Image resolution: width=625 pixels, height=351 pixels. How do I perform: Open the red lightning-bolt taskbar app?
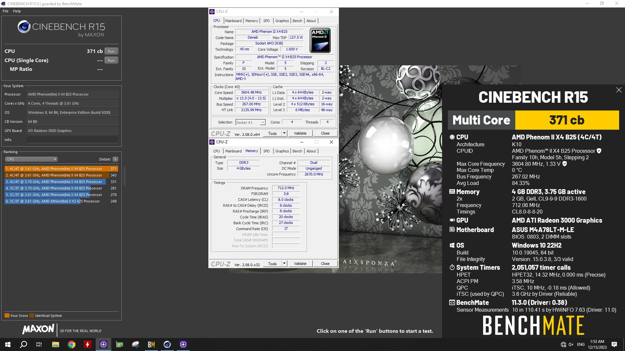87,344
